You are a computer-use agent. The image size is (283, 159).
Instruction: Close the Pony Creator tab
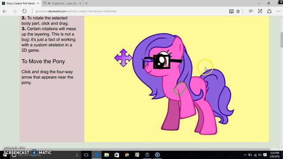coord(38,4)
